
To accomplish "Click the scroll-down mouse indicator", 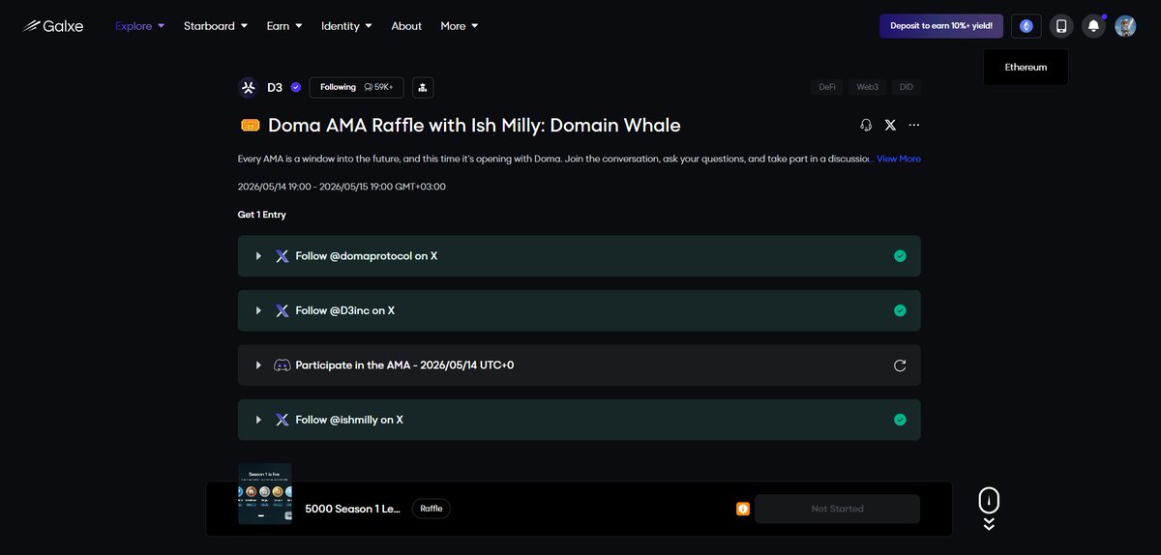I will pos(989,509).
